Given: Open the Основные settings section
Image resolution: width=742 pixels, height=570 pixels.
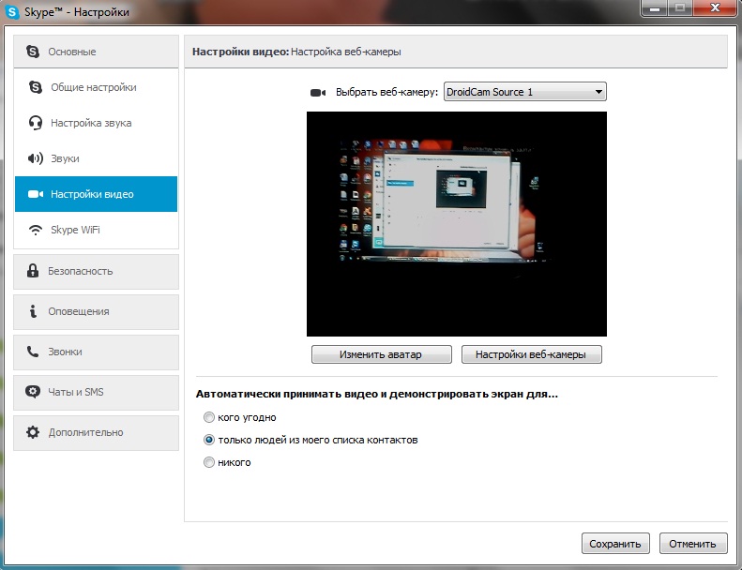Looking at the screenshot, I should pyautogui.click(x=96, y=51).
